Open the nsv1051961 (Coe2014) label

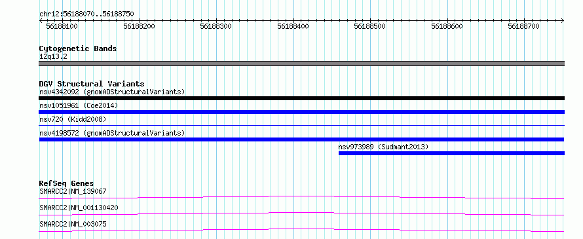pyautogui.click(x=79, y=105)
